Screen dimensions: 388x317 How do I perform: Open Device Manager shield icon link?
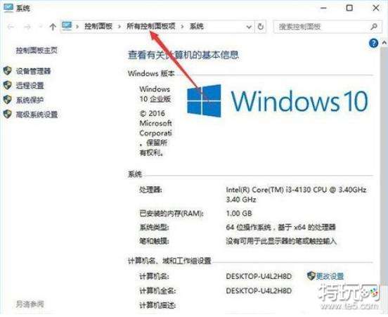pyautogui.click(x=8, y=71)
